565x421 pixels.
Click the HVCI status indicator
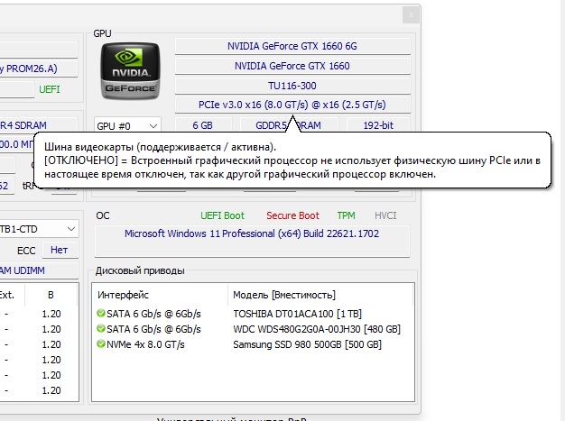(385, 215)
